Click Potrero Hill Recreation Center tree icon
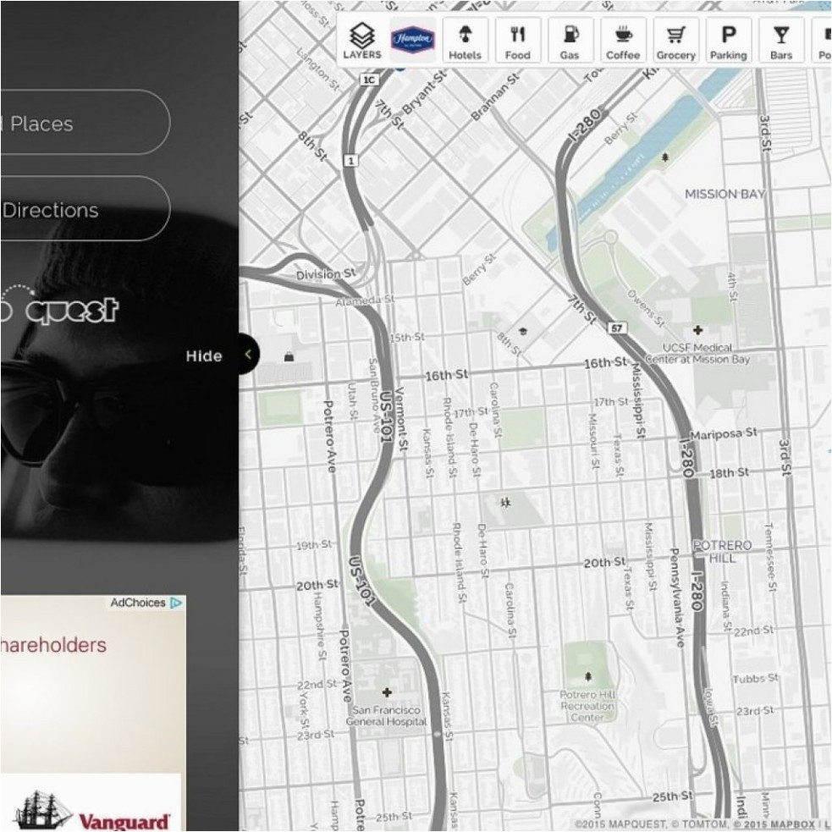Screen dimensions: 832x832 tap(588, 676)
